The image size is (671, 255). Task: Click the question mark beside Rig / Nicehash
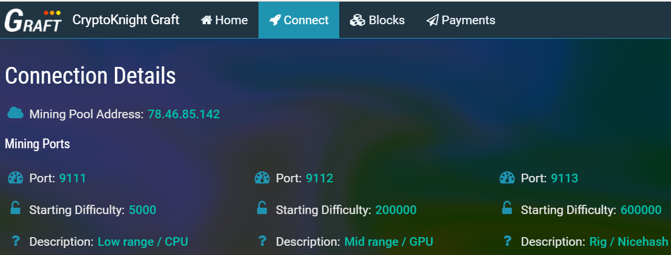click(x=507, y=241)
